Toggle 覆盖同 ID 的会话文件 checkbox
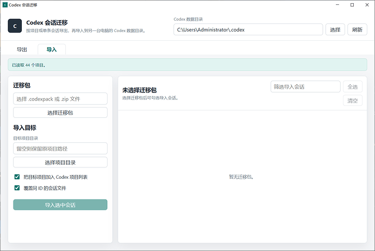Screen dimensions: 375x251 click(x=17, y=188)
